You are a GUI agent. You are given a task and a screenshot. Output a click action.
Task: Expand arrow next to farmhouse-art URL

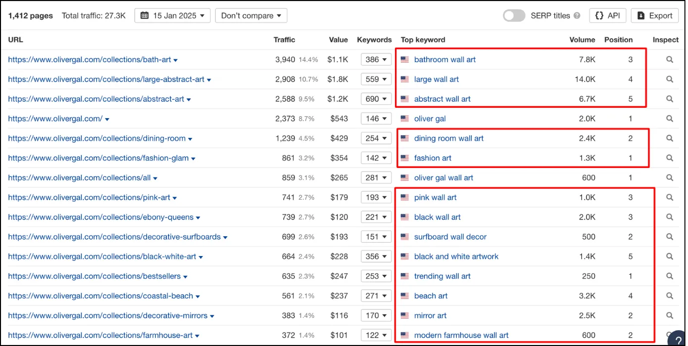pos(197,336)
